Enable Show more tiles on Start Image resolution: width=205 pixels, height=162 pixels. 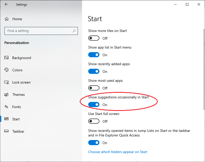click(94, 38)
